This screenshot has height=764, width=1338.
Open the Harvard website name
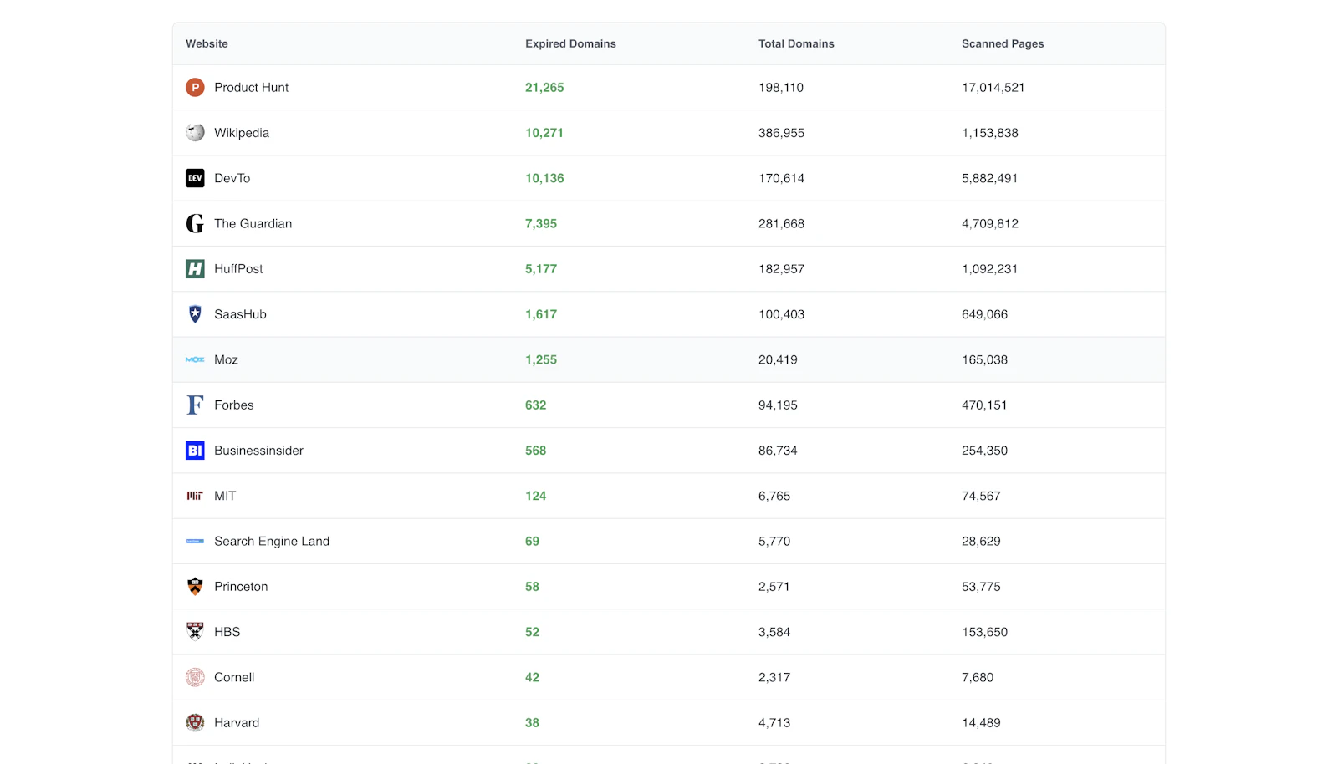click(x=237, y=723)
